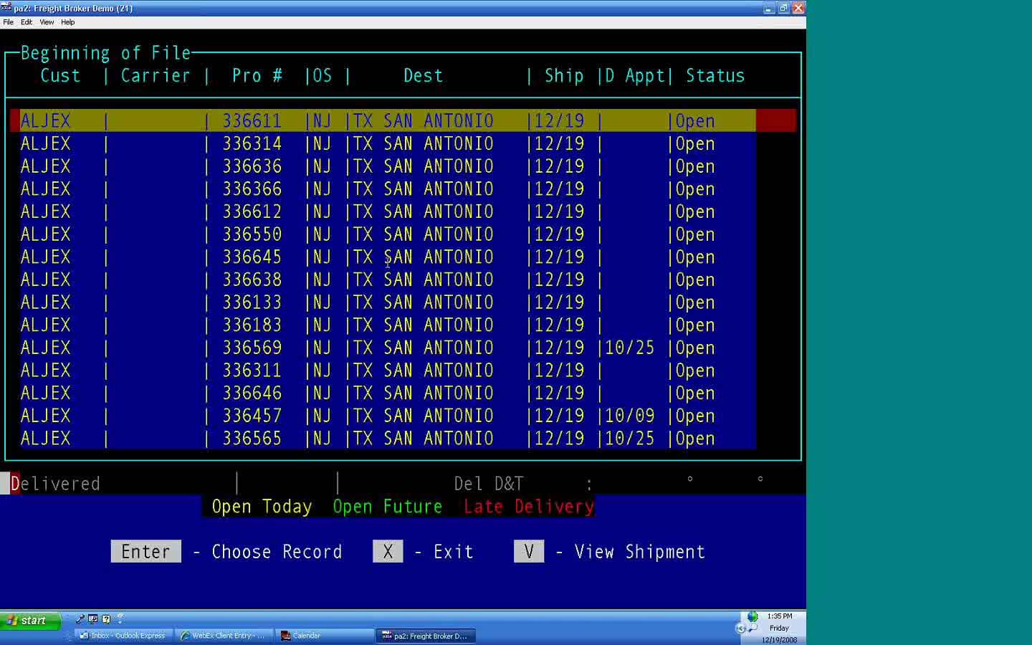Screen dimensions: 1032x645
Task: Restore the Freight Broker Demo window
Action: tap(783, 9)
